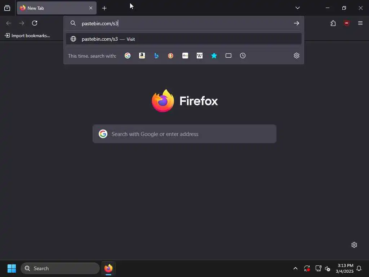369x277 pixels.
Task: Click the go arrow in address bar
Action: tap(297, 23)
